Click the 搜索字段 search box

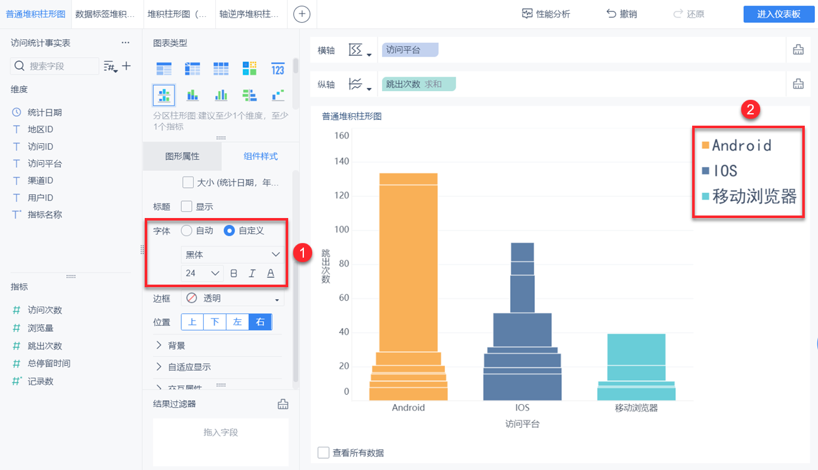tap(55, 66)
